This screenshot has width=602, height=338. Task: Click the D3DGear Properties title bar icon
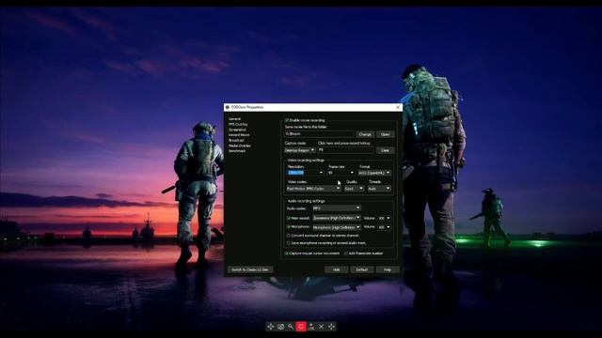click(228, 107)
